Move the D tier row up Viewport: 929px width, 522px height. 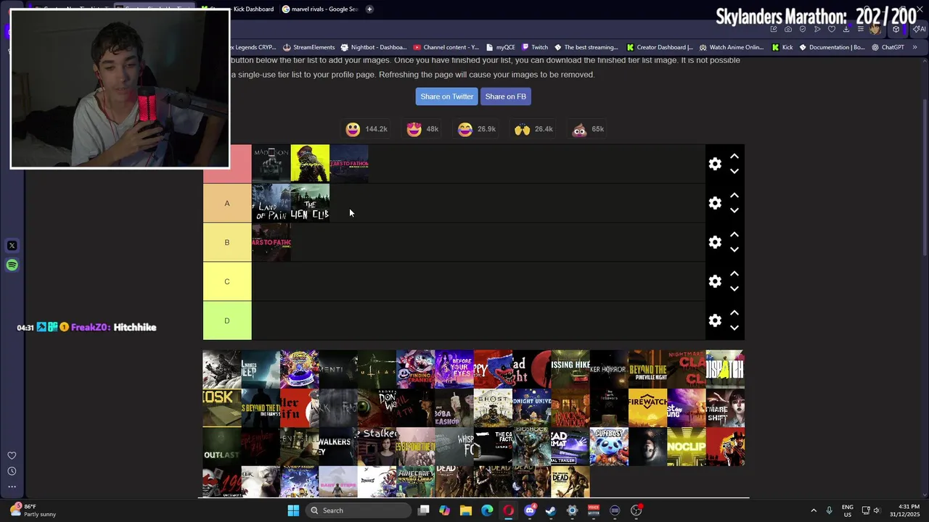coord(734,312)
